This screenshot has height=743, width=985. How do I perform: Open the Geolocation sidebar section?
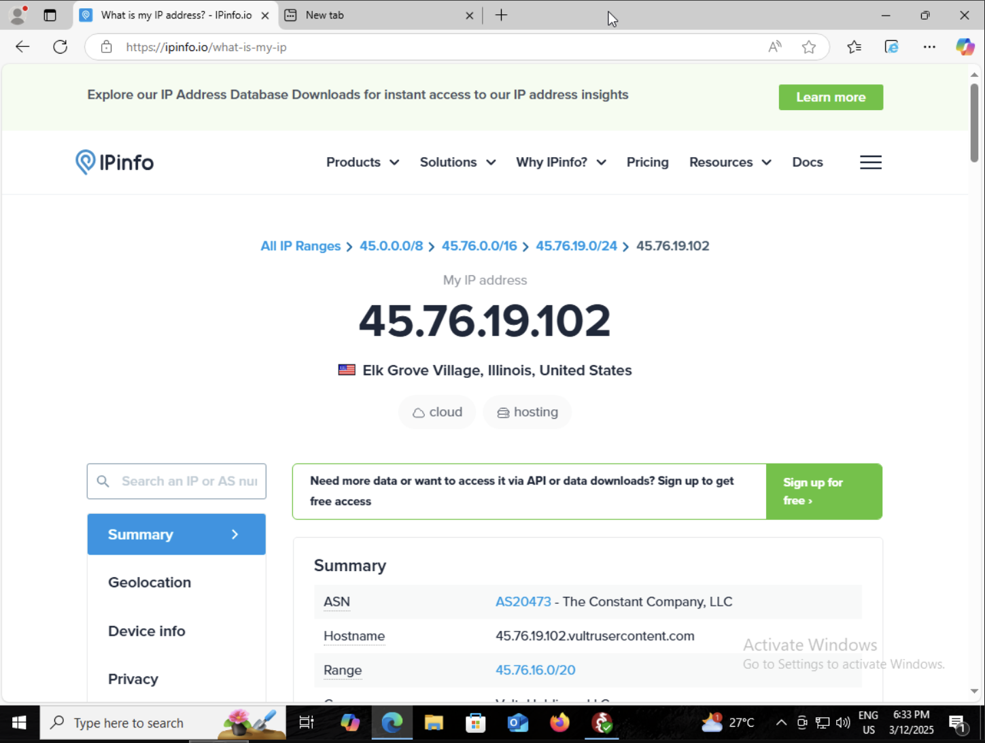(150, 583)
